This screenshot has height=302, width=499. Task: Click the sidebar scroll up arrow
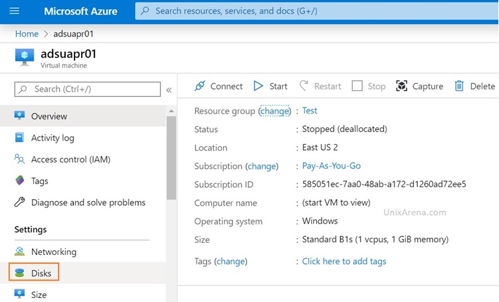[x=171, y=111]
